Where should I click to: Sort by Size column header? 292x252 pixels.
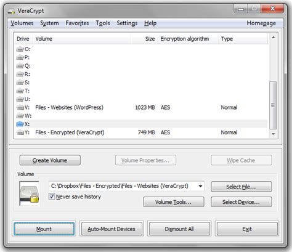point(144,39)
